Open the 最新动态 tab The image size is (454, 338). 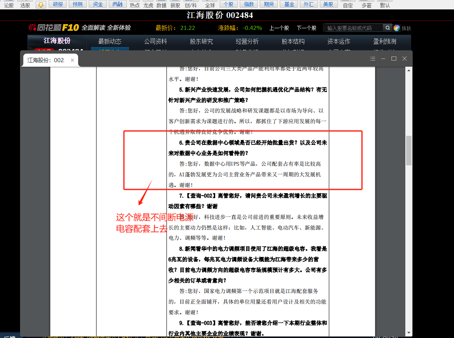click(110, 41)
